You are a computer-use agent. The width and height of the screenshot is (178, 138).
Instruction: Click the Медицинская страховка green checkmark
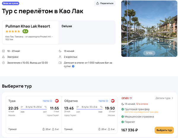(x=123, y=117)
